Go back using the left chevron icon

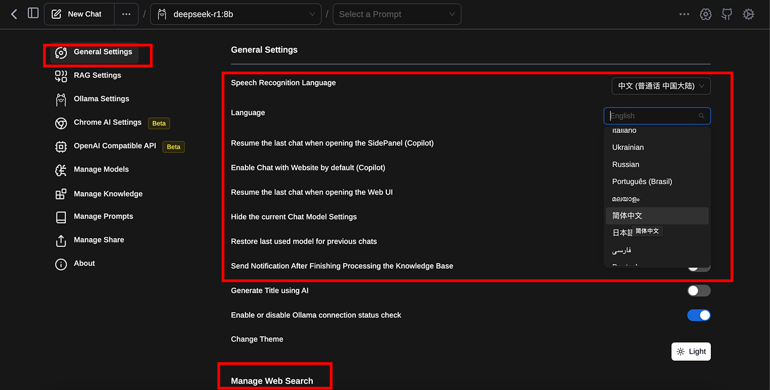point(14,14)
